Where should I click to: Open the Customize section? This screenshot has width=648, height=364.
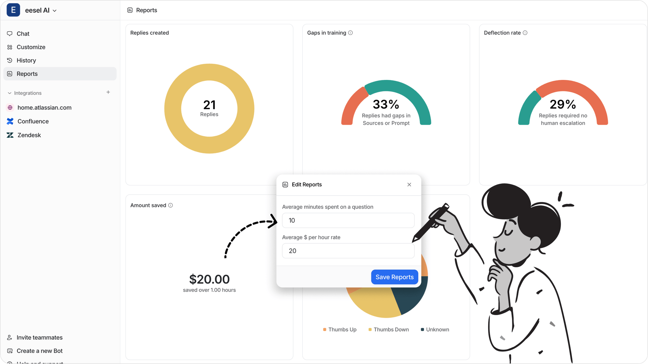[60, 47]
